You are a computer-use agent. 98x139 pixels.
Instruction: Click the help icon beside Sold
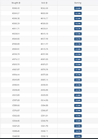(47, 3)
